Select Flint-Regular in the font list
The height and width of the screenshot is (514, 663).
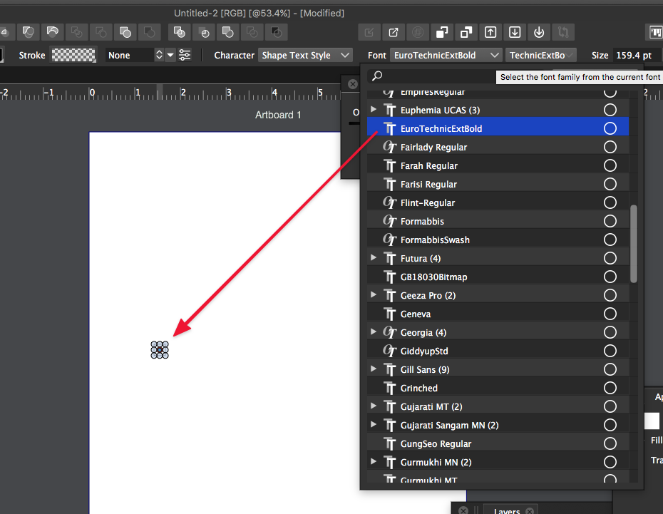point(428,202)
